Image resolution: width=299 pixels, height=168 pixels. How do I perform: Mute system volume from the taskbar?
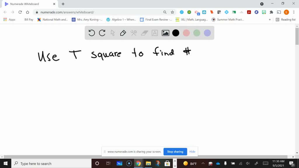[247, 163]
